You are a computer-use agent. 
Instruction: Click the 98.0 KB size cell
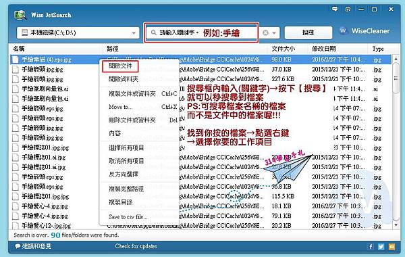[x=281, y=60]
